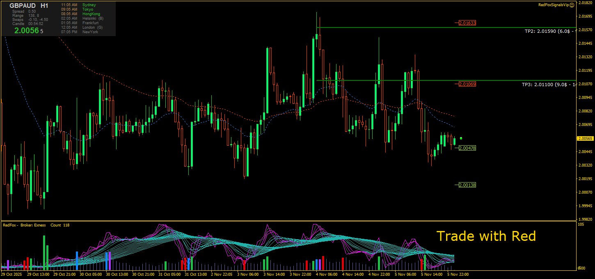Click the London (G) session entry
The width and height of the screenshot is (595, 279).
tap(82, 27)
